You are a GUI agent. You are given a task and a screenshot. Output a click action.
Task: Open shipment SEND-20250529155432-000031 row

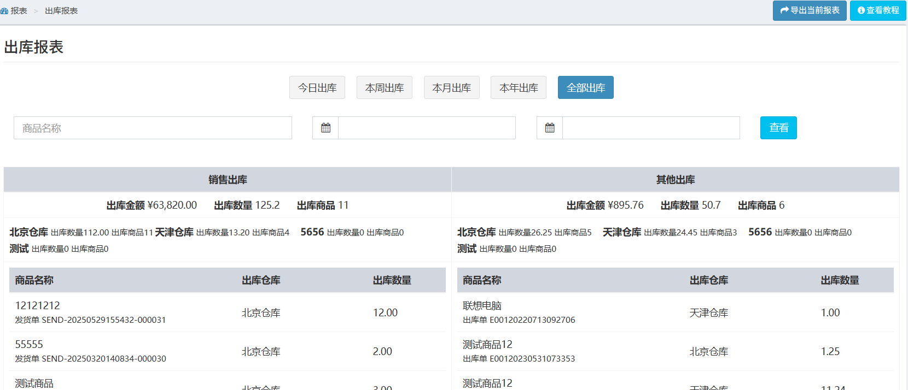[90, 320]
